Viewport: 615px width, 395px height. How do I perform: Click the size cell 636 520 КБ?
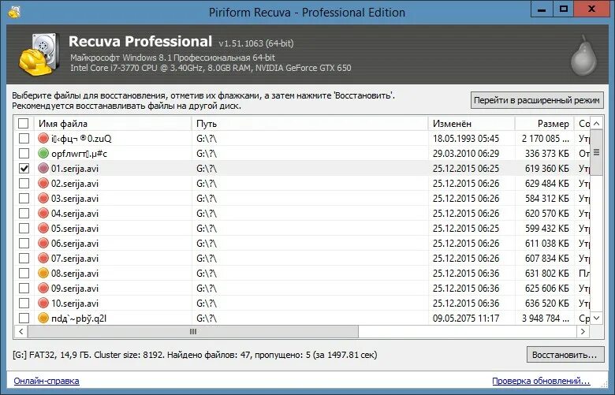(546, 304)
